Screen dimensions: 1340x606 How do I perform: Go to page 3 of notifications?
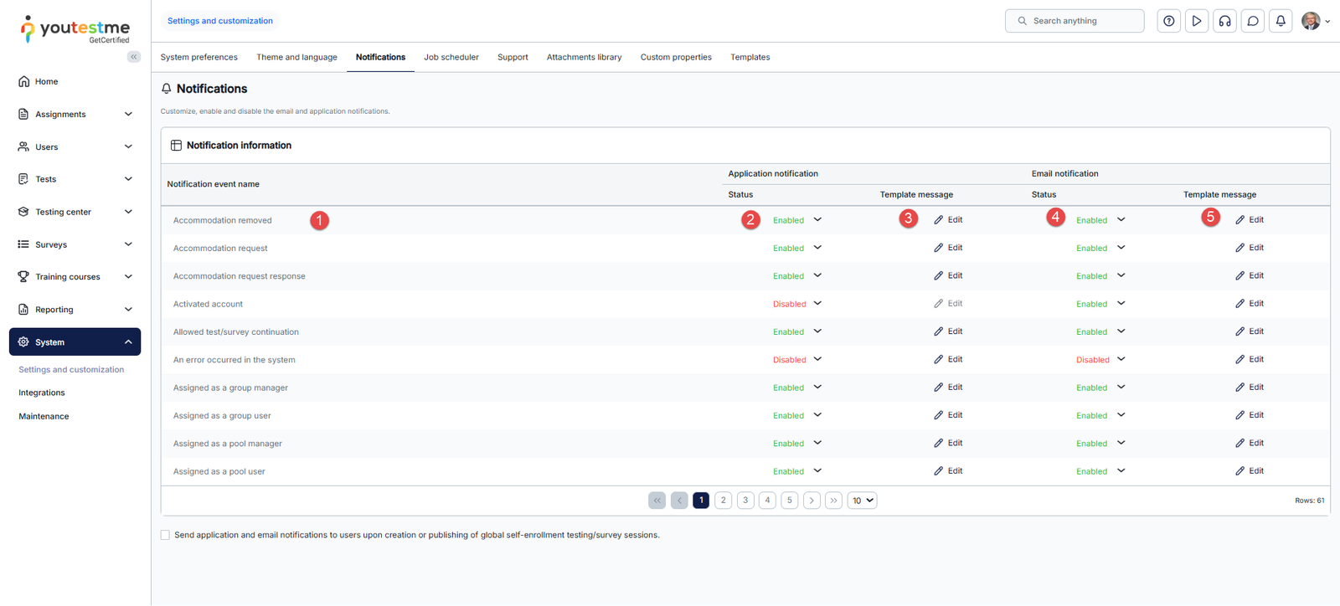point(745,501)
